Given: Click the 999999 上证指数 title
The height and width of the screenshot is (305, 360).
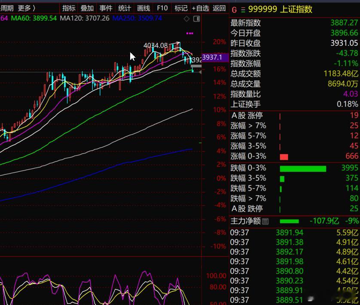Looking at the screenshot, I should tap(280, 9).
